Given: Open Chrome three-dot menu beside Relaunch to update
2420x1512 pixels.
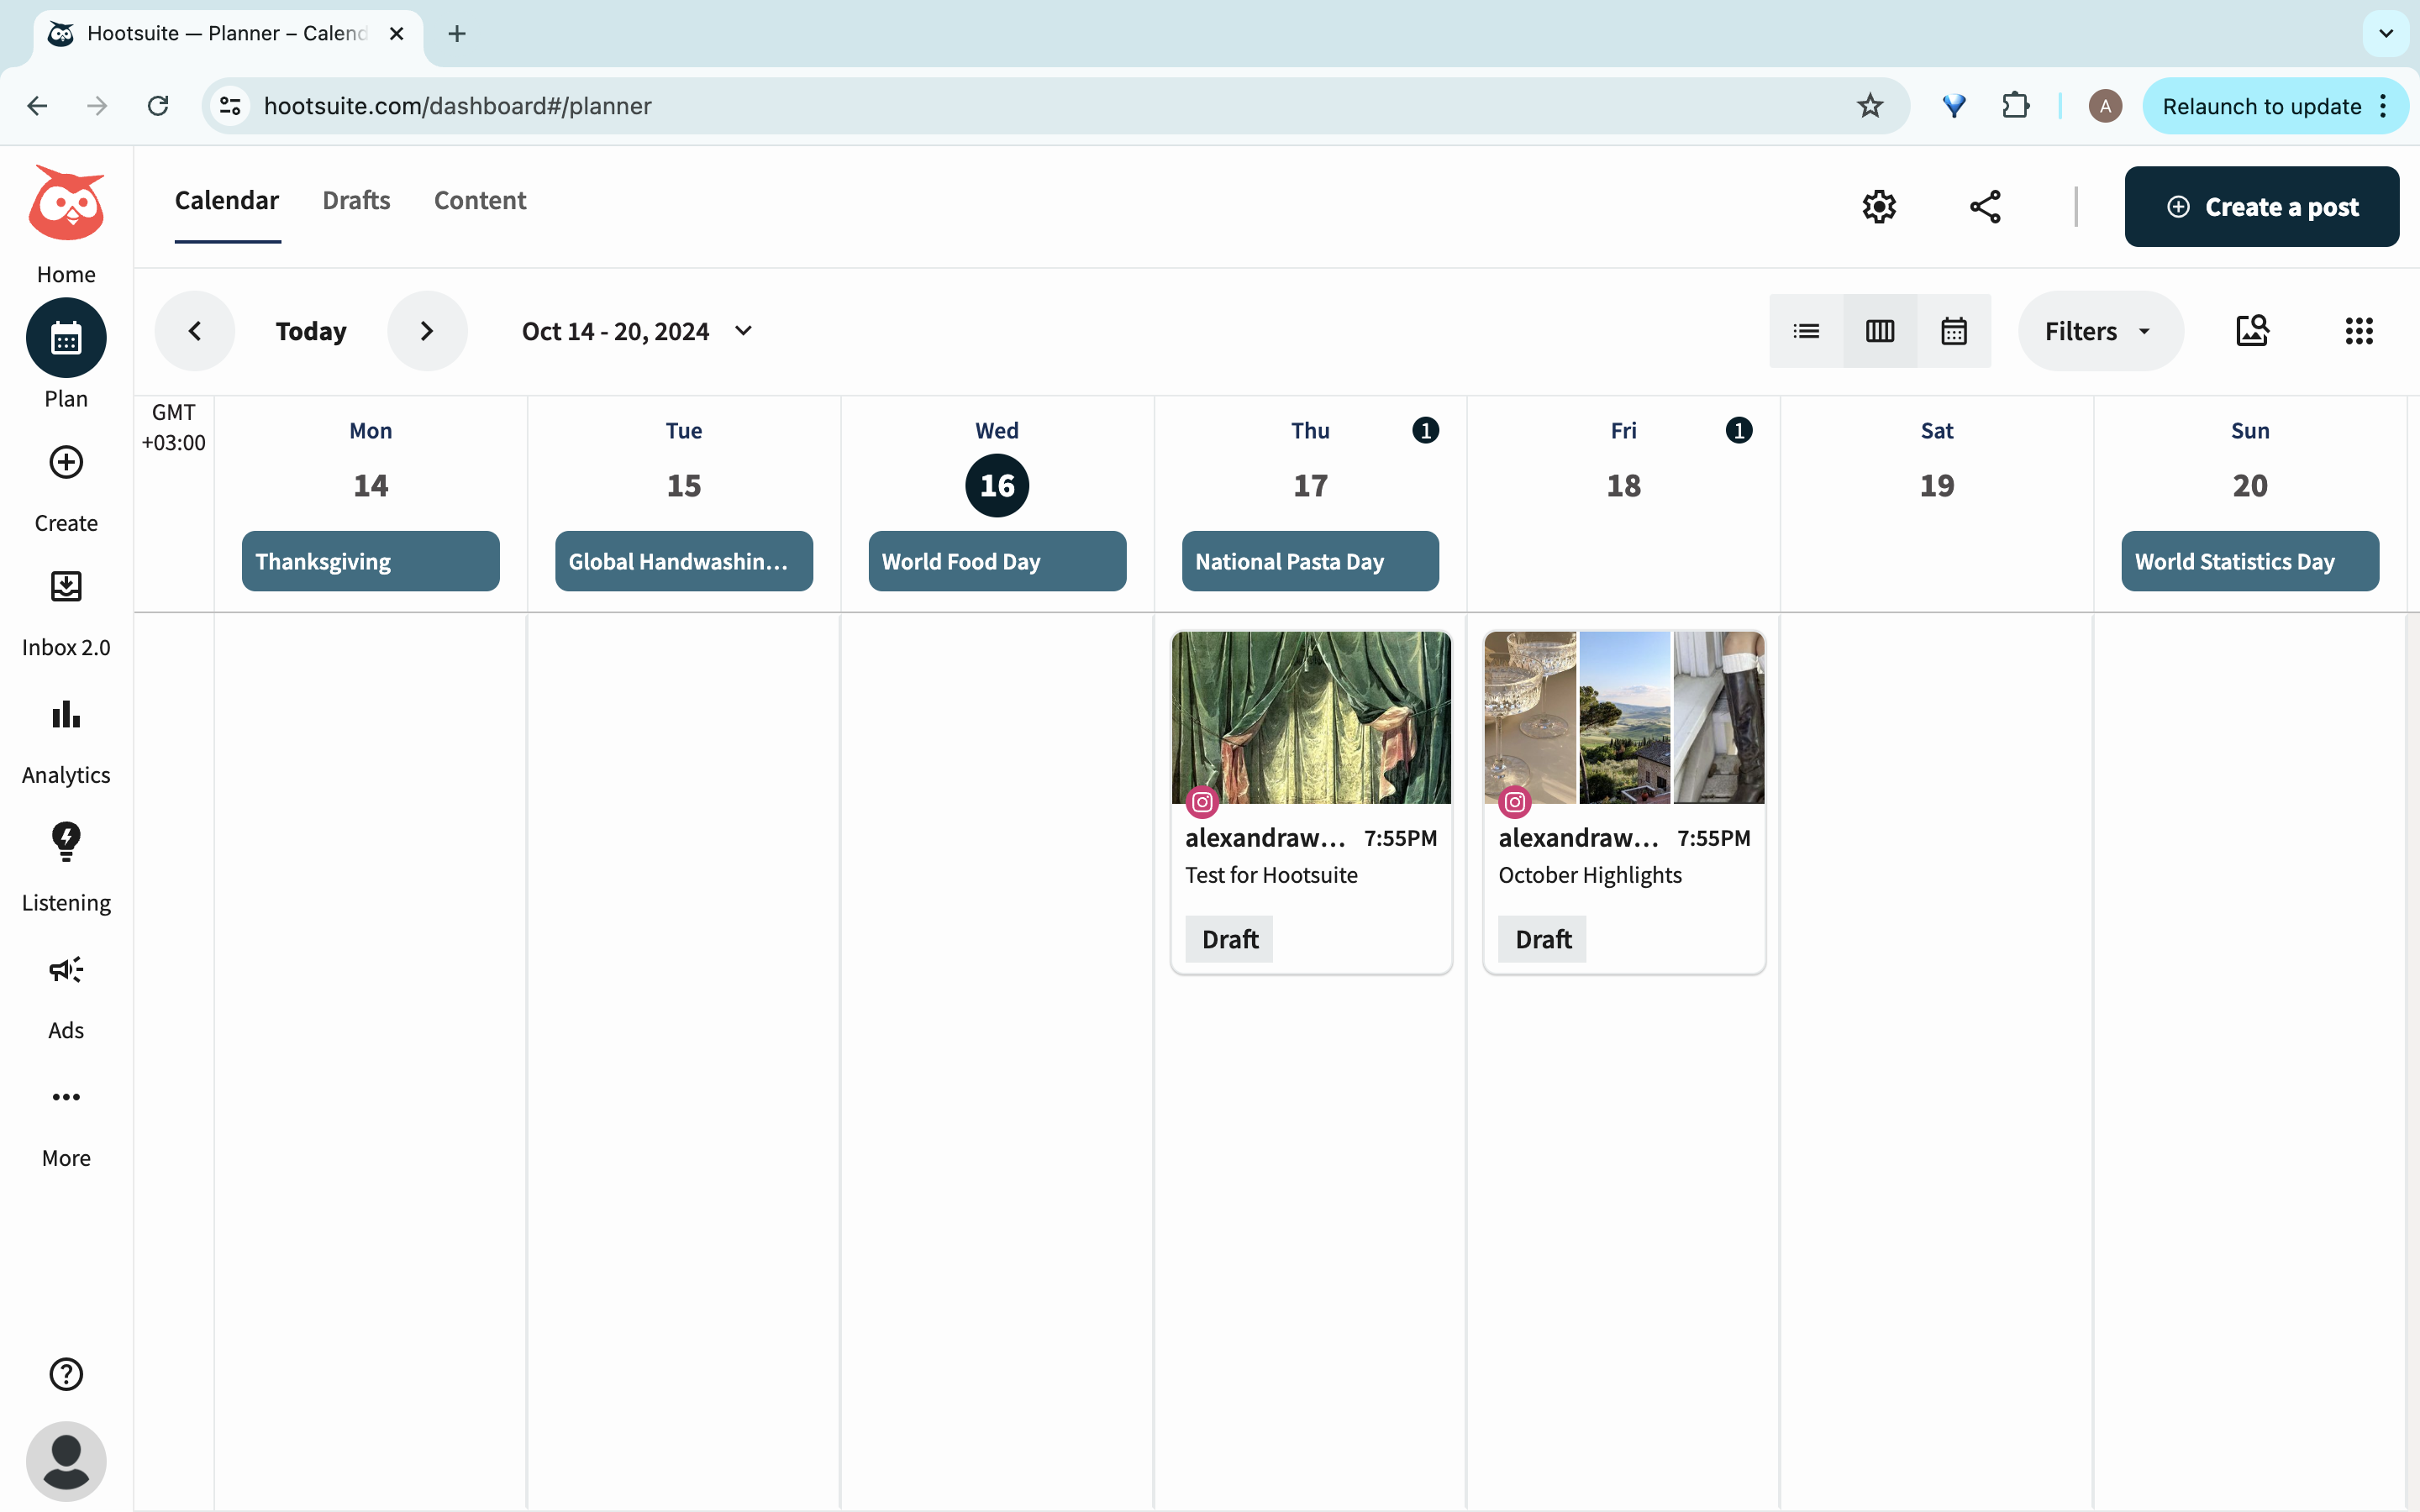Looking at the screenshot, I should (2384, 106).
